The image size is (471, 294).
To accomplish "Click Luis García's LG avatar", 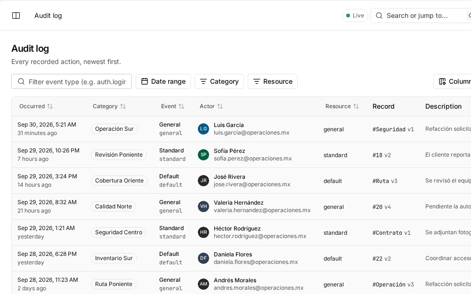I will (x=203, y=129).
